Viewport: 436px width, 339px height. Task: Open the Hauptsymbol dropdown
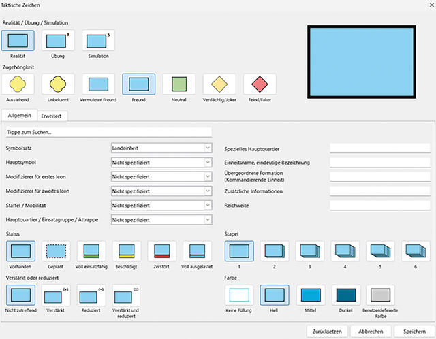point(161,163)
